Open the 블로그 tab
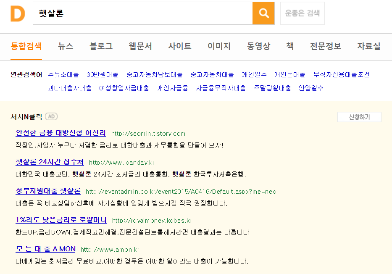Screen dimensions: 392x274 (101, 46)
